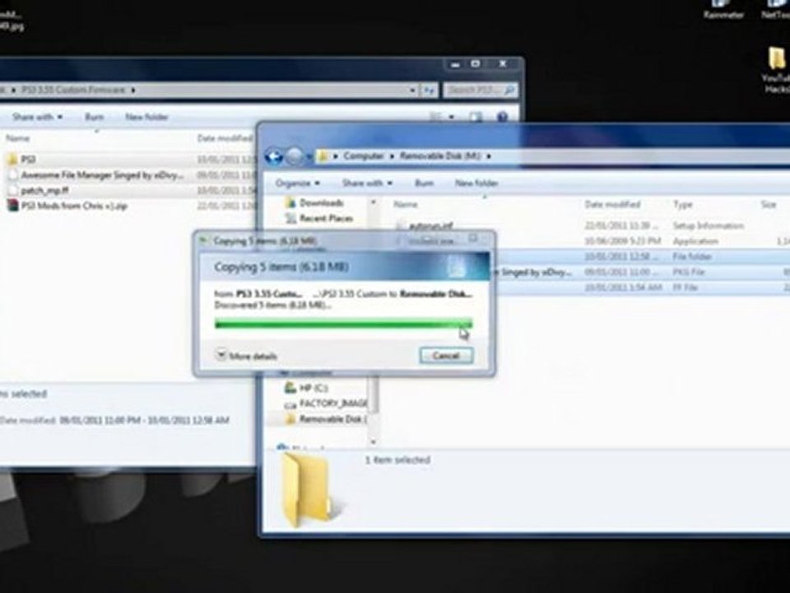The height and width of the screenshot is (593, 790).
Task: Go back in the Removable Disk window
Action: click(274, 156)
